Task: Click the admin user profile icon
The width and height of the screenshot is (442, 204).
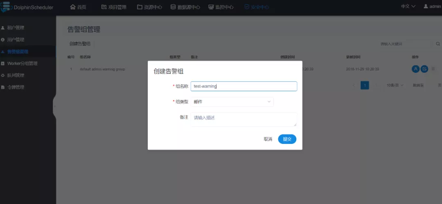Action: click(426, 7)
